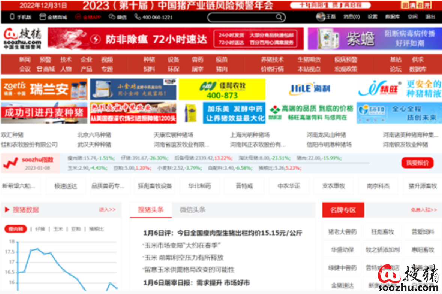Open the 猪老大兽药 brand tile
Image resolution: width=442 pixels, height=294 pixels.
click(343, 232)
